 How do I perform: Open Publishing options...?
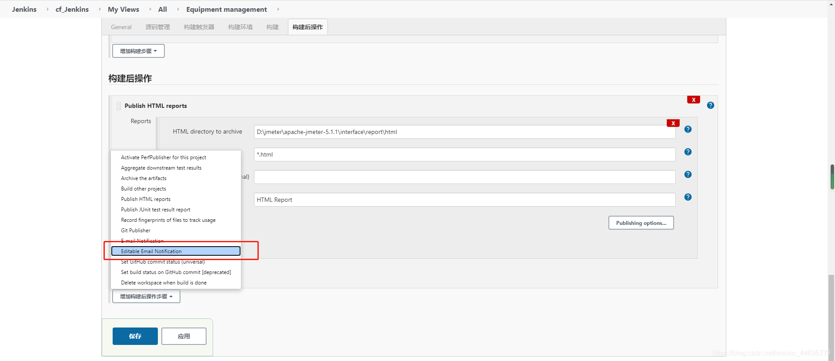pyautogui.click(x=641, y=223)
